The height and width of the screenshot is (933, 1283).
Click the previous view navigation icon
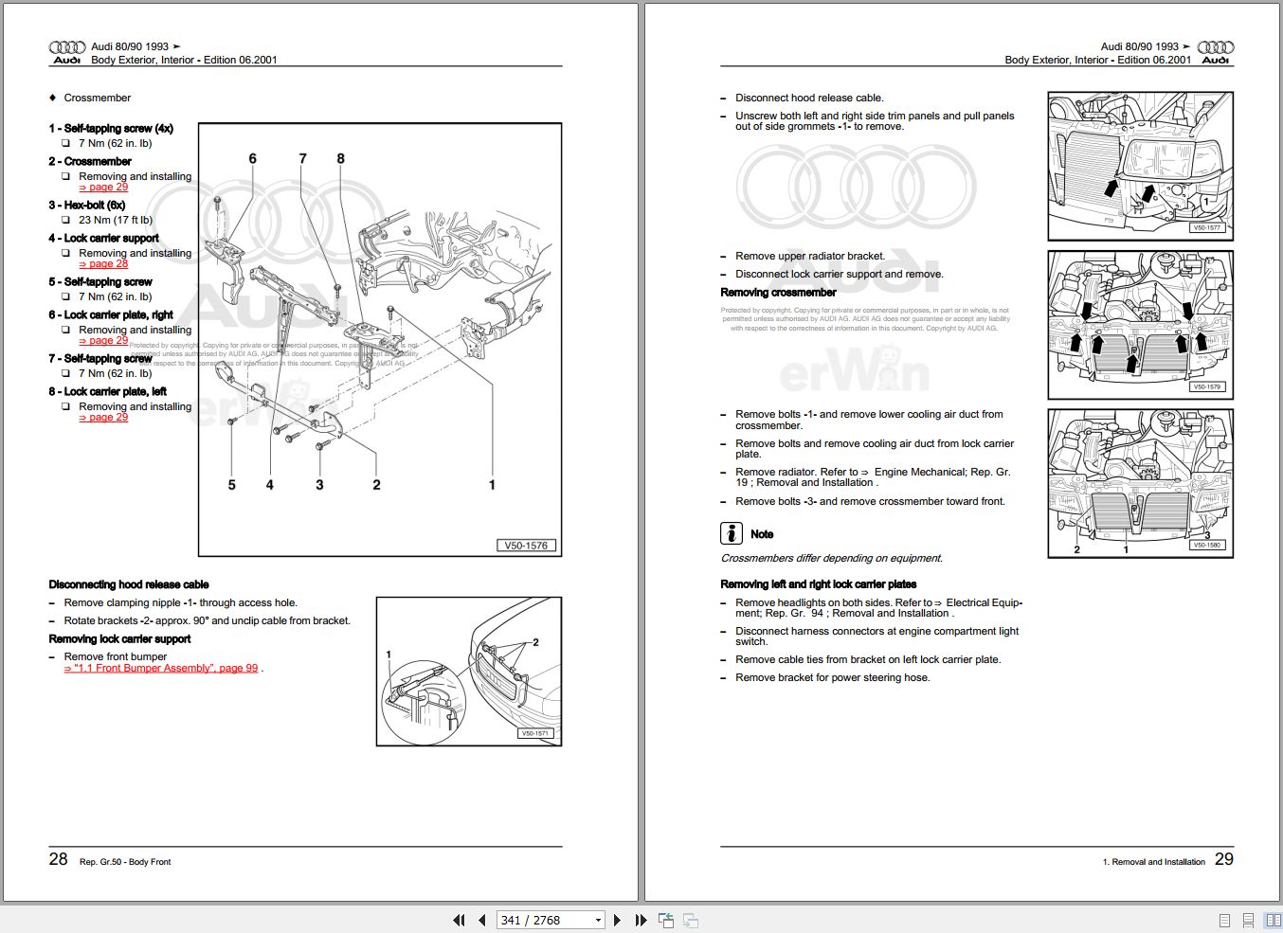pyautogui.click(x=666, y=920)
